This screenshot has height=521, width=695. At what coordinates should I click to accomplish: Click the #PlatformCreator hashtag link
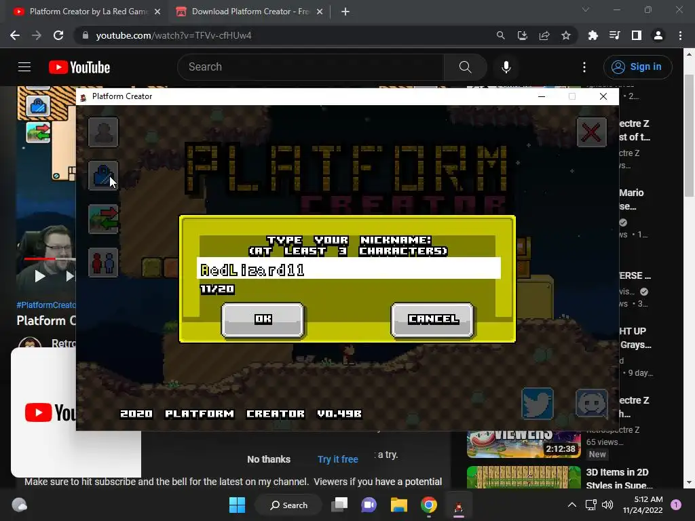[x=46, y=305]
